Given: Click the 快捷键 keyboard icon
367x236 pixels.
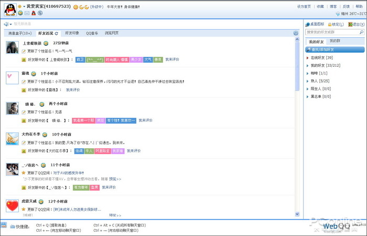Looking at the screenshot, I should (13, 227).
